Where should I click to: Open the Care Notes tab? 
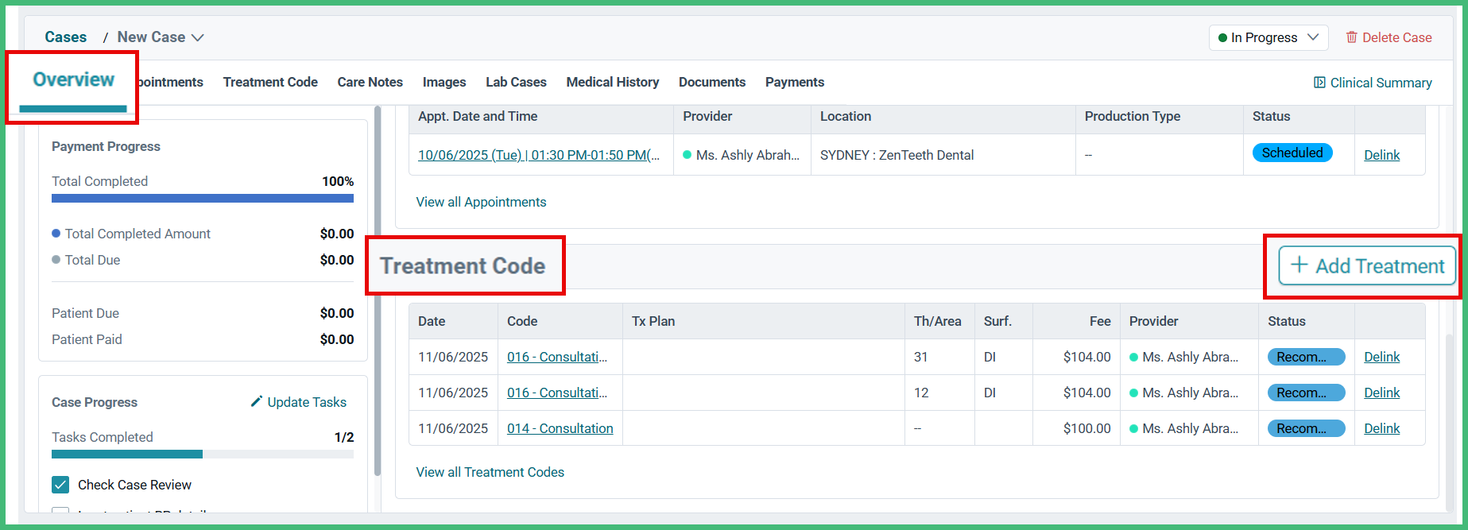[x=370, y=82]
